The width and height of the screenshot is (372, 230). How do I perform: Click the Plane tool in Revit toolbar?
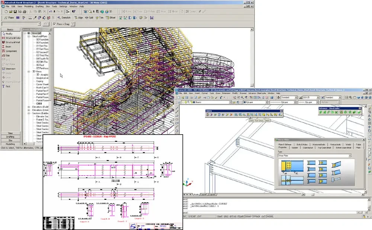point(9,18)
